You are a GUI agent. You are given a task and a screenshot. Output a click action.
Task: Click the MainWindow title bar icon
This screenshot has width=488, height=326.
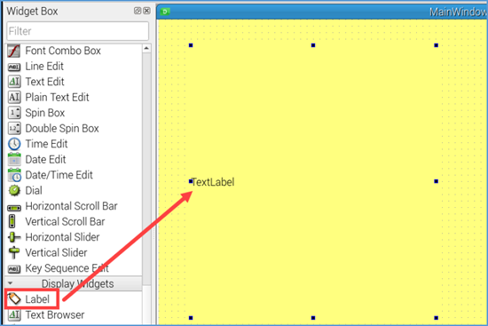coord(165,12)
